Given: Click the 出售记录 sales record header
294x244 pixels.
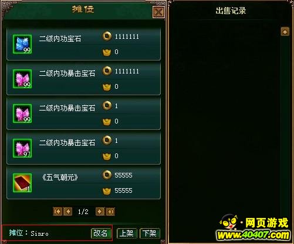Looking at the screenshot, I should pos(231,11).
